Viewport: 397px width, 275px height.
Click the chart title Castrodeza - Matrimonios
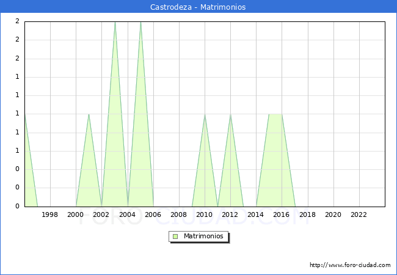(198, 7)
